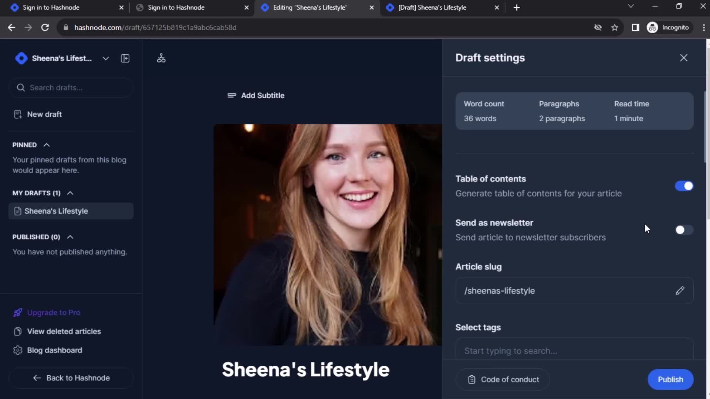Open a new browser tab
This screenshot has width=710, height=399.
tap(517, 7)
